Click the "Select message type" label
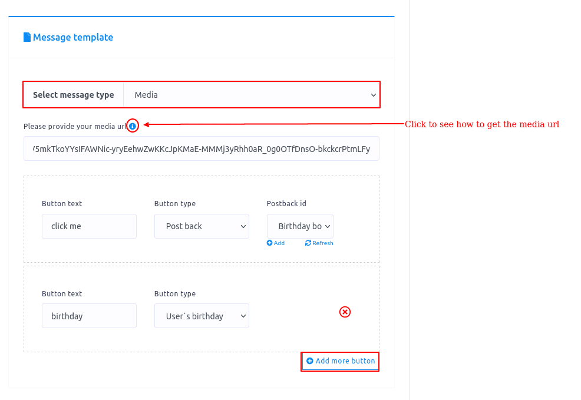The height and width of the screenshot is (400, 581). click(x=74, y=95)
